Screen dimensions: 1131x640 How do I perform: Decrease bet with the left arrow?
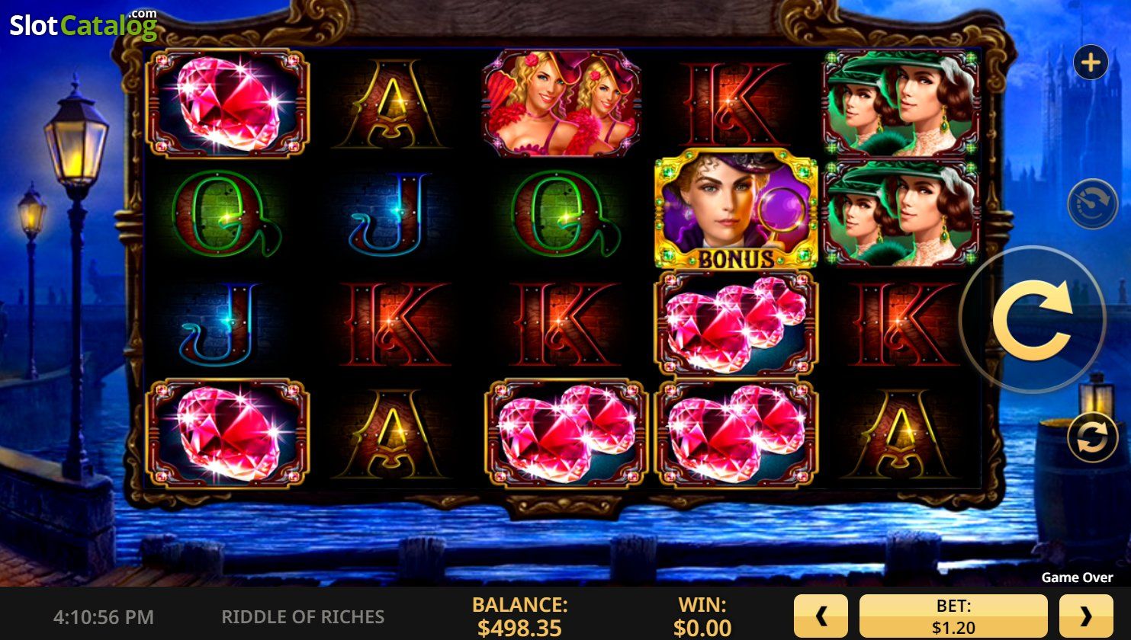coord(821,616)
